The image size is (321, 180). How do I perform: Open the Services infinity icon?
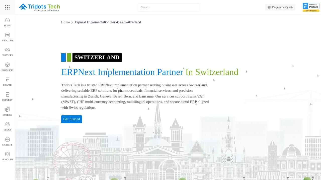(7, 50)
